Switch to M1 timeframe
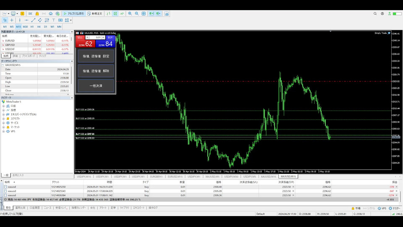The width and height of the screenshot is (403, 227). [x=5, y=26]
